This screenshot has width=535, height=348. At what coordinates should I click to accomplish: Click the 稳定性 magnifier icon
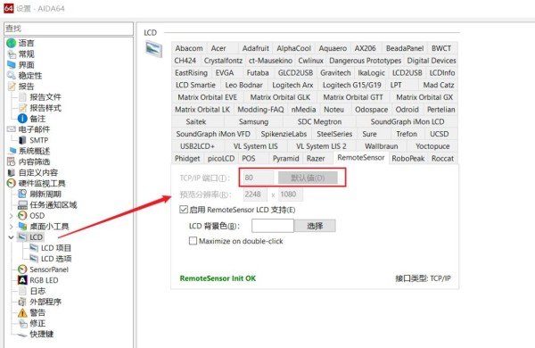(12, 76)
